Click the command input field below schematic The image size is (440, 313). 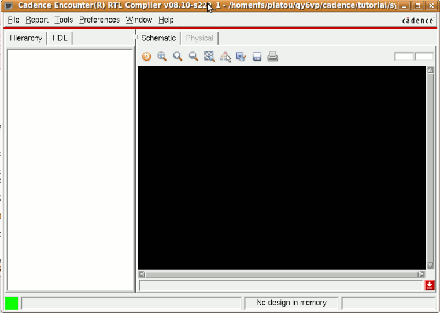coord(281,285)
